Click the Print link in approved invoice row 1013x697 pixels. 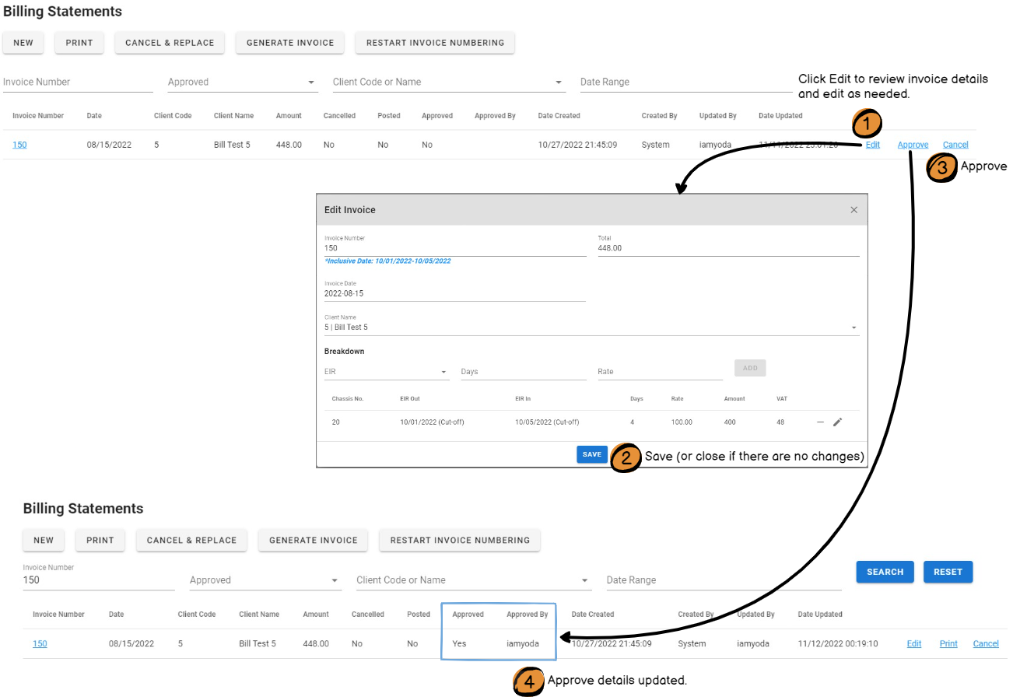click(x=948, y=644)
